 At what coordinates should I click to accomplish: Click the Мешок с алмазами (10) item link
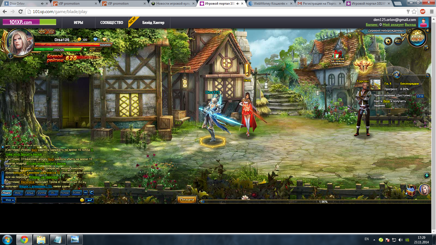tap(35, 186)
